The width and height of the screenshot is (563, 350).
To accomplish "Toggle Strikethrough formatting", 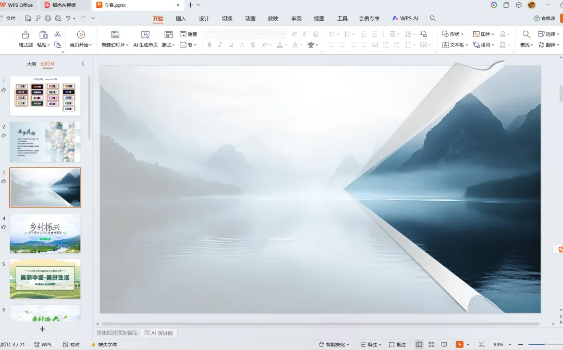I will coord(242,45).
